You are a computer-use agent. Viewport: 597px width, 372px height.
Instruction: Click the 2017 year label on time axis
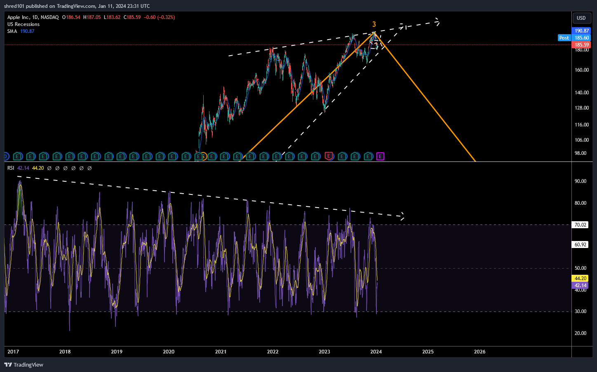point(13,352)
